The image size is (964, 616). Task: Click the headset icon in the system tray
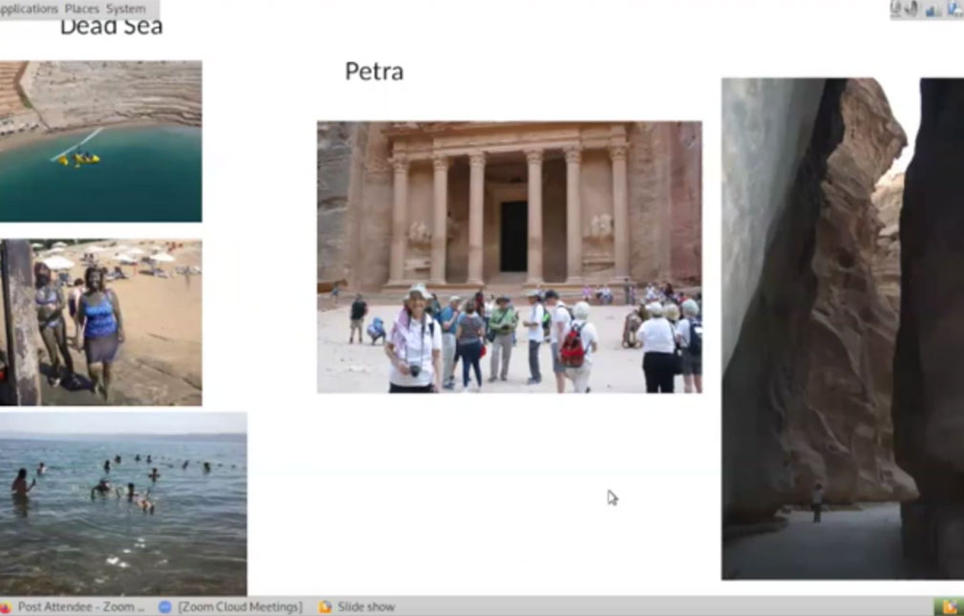point(897,9)
